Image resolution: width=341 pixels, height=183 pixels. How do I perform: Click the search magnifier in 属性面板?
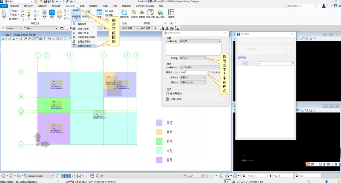292,64
